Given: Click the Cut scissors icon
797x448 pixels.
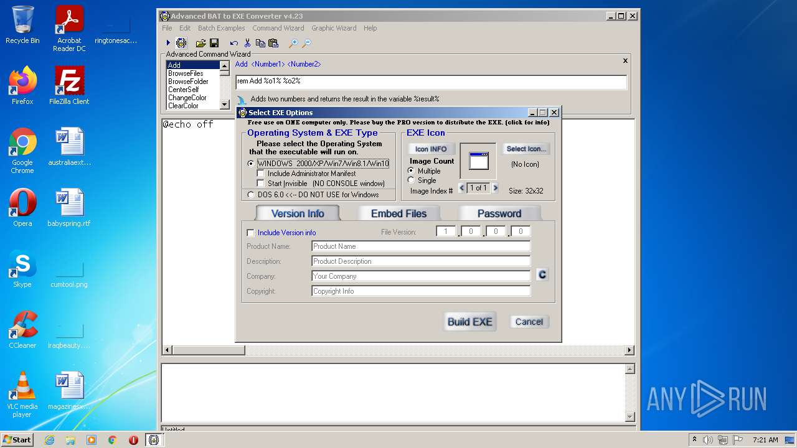Looking at the screenshot, I should coord(247,43).
